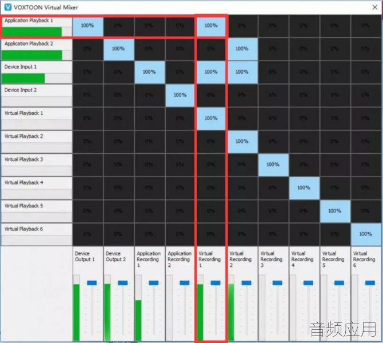Adjust the Application Recording 2 volume slider
Image resolution: width=383 pixels, height=343 pixels.
coord(185,283)
